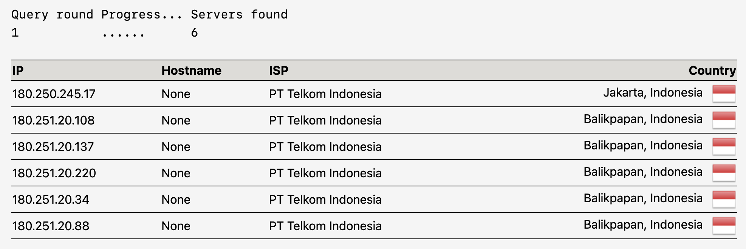Click the flag icon for 180.251.20.137
Viewport: 746px width, 249px height.
click(724, 146)
